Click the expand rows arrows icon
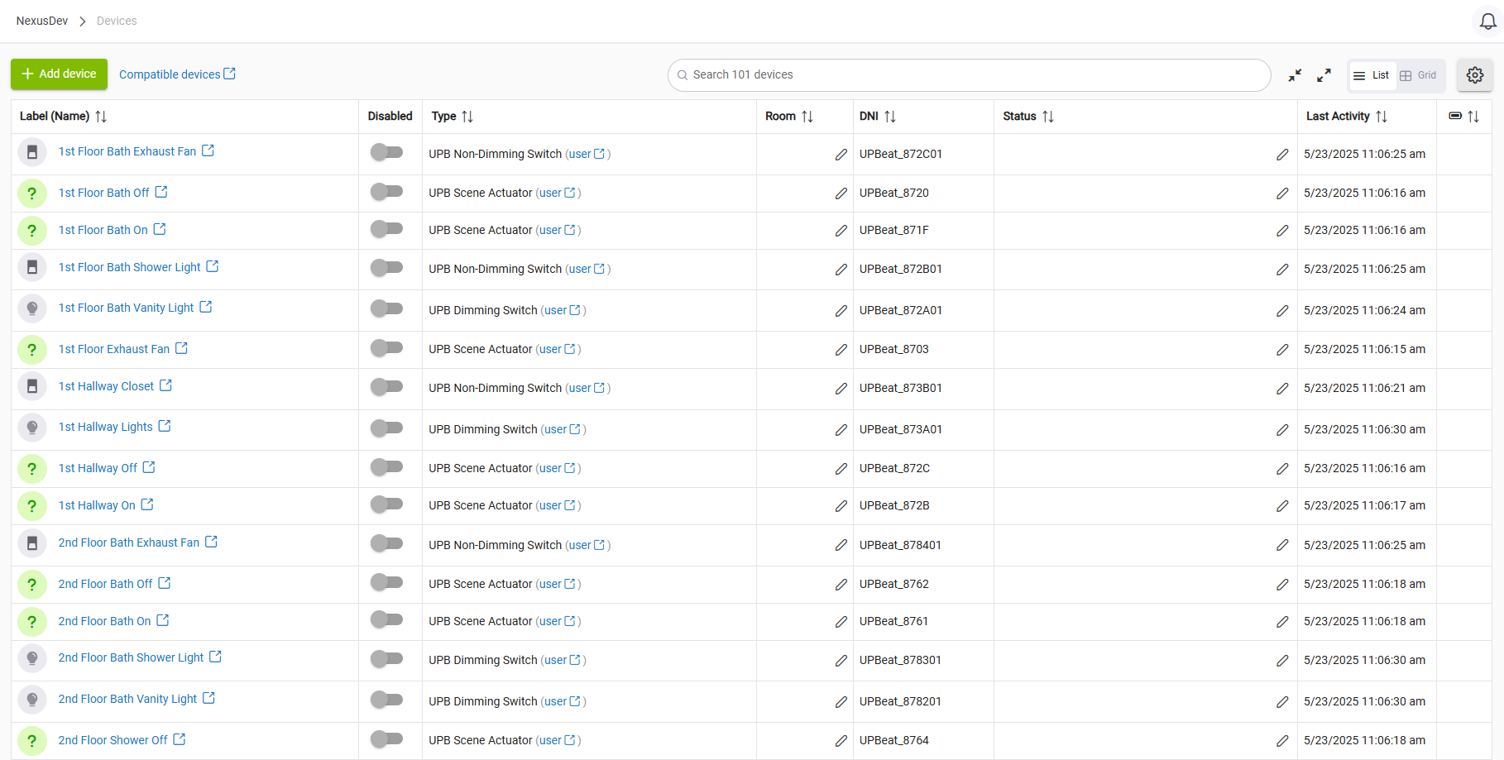The height and width of the screenshot is (760, 1504). 1324,75
